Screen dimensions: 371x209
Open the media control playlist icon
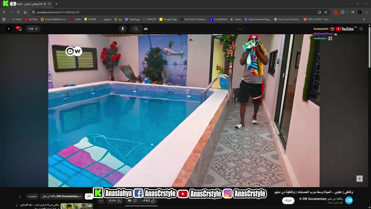coord(353,12)
